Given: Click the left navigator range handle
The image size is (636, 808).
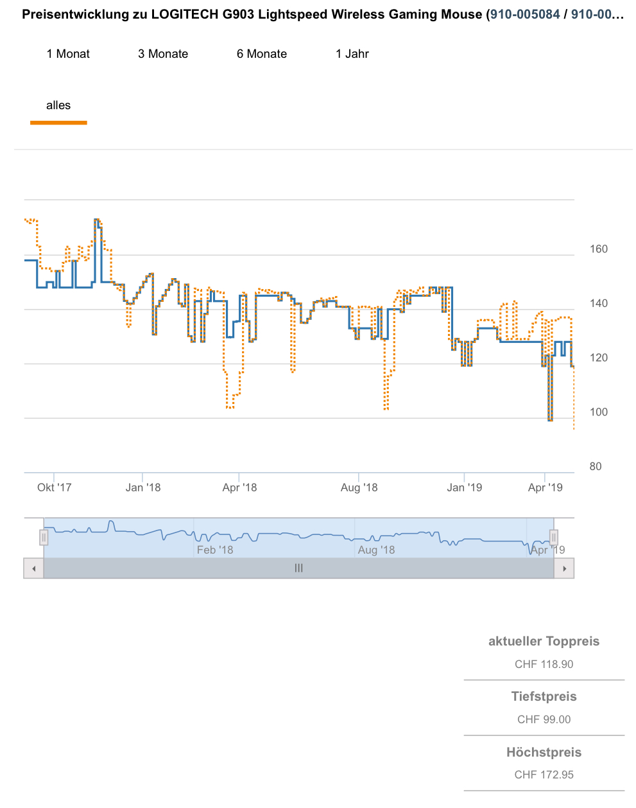Looking at the screenshot, I should pyautogui.click(x=44, y=537).
